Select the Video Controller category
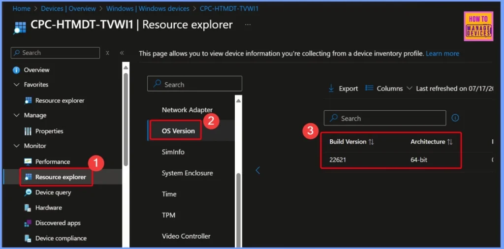Image resolution: width=504 pixels, height=249 pixels. pyautogui.click(x=186, y=236)
